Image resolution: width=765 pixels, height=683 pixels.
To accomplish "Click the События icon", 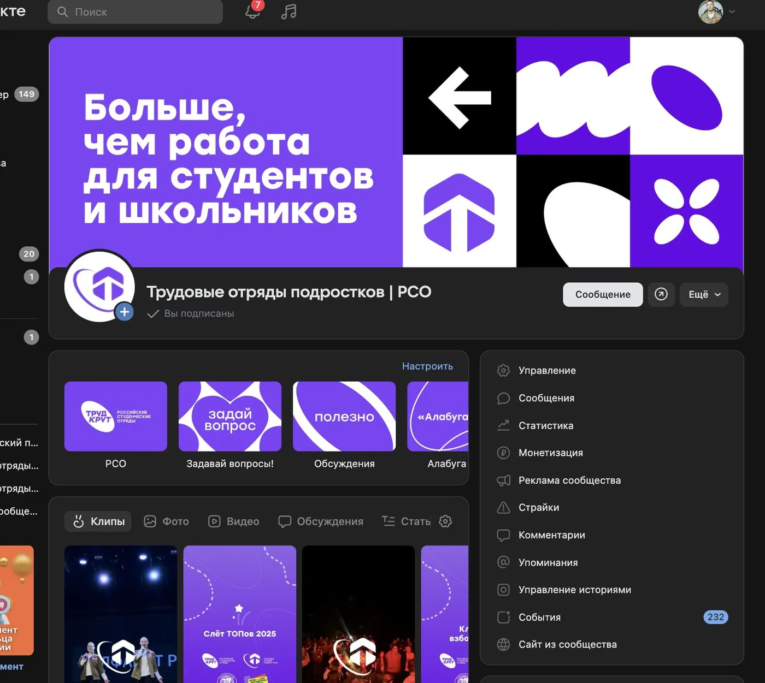I will (x=503, y=617).
